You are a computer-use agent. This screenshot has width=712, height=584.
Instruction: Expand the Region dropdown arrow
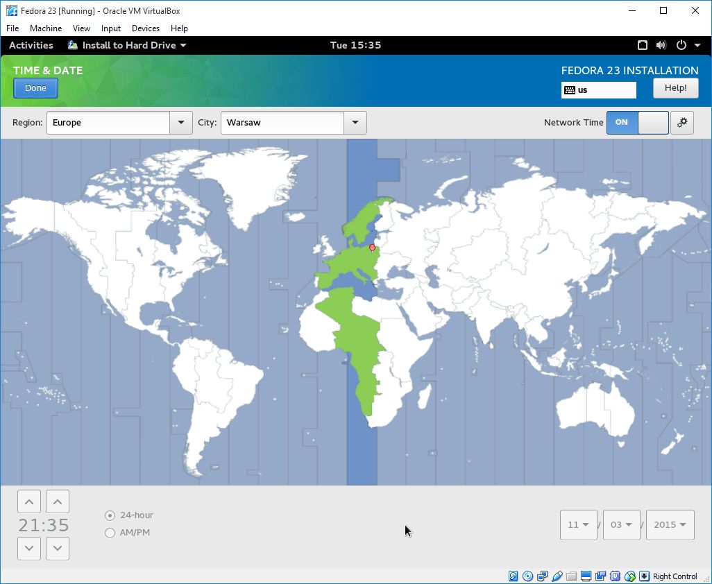[181, 123]
